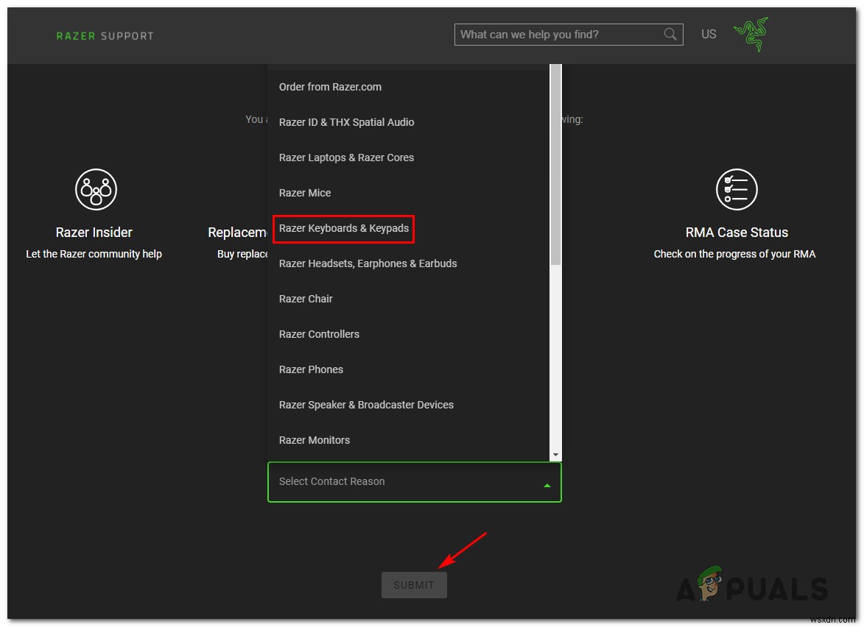Image resolution: width=864 pixels, height=627 pixels.
Task: Select Order from Razer.com
Action: click(330, 86)
